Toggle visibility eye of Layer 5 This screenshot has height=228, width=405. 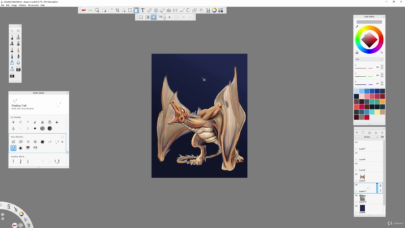coord(356,163)
